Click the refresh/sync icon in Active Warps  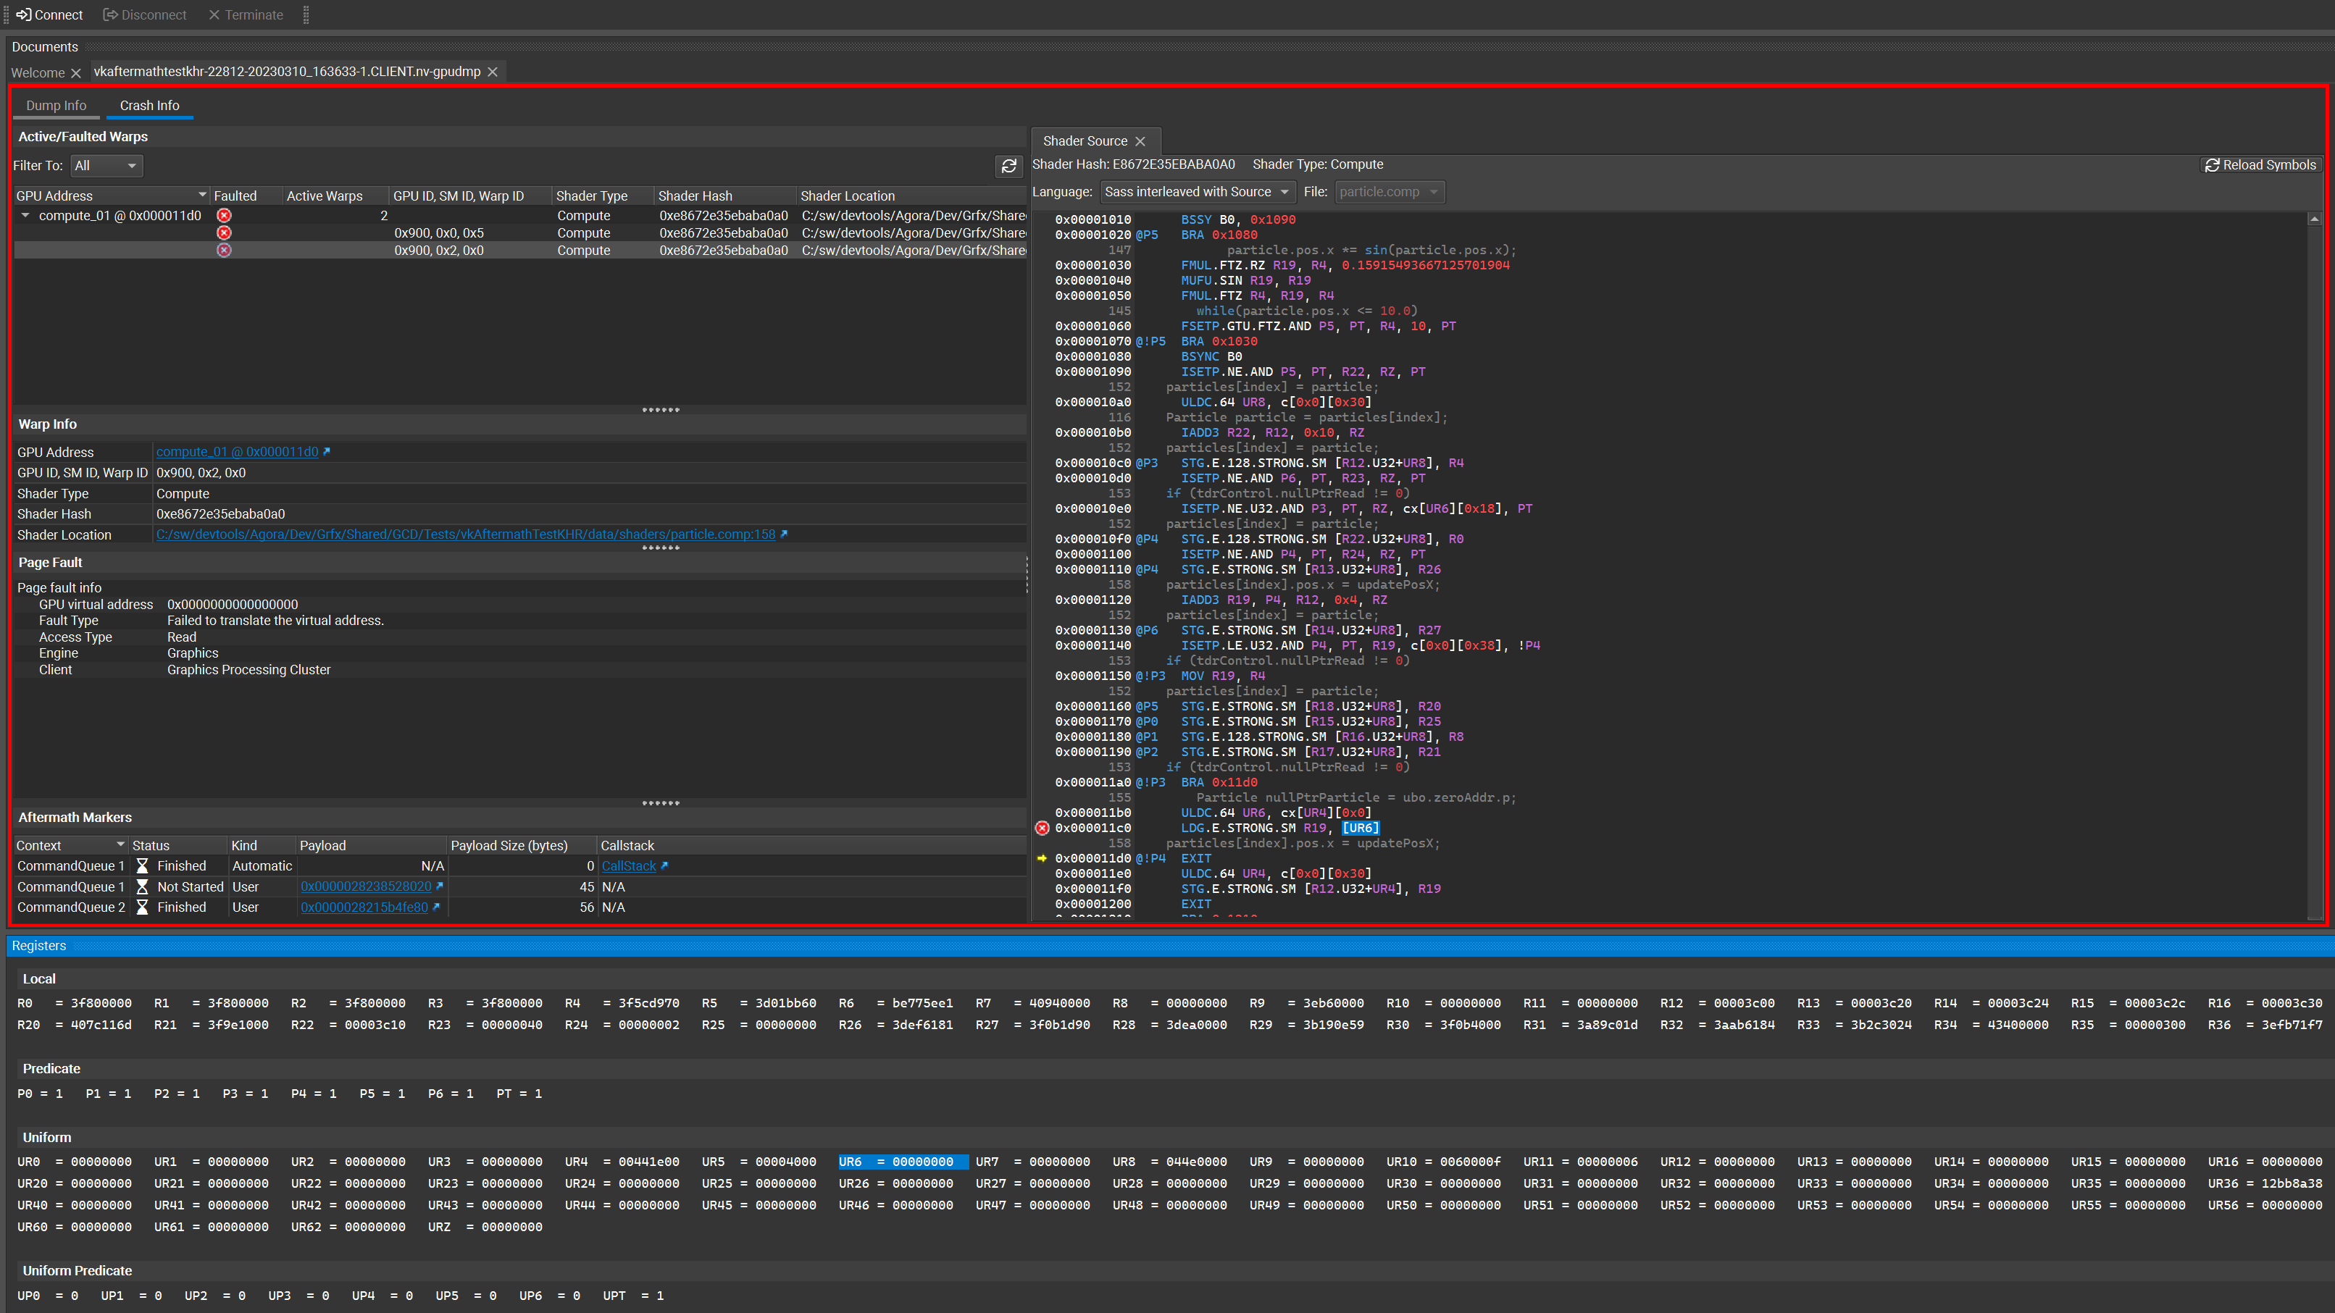(1008, 167)
